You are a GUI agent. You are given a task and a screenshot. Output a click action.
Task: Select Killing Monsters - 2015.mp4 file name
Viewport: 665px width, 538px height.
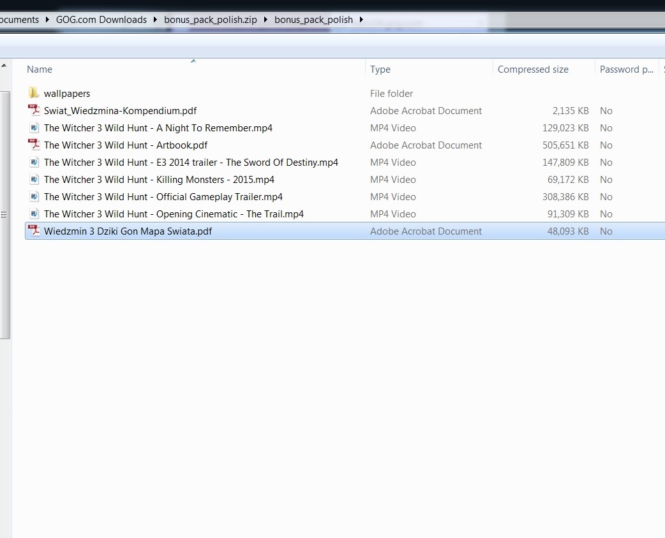click(159, 180)
